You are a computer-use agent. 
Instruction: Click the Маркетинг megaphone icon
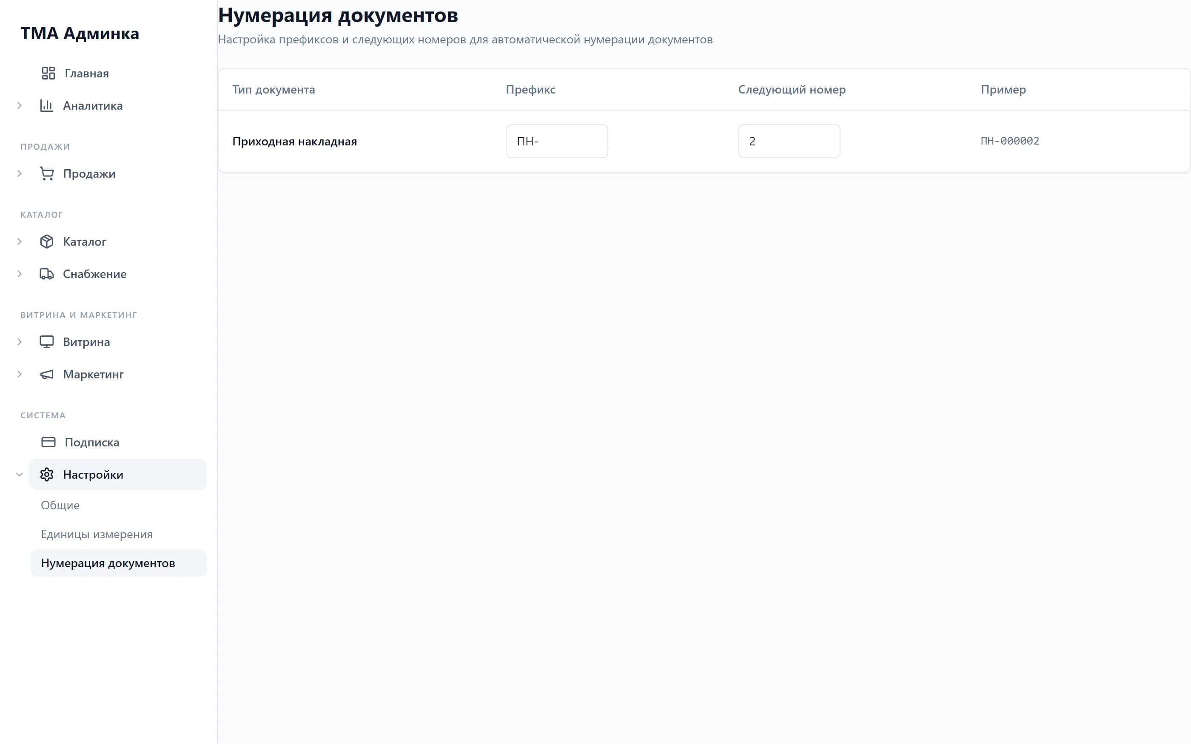point(46,375)
